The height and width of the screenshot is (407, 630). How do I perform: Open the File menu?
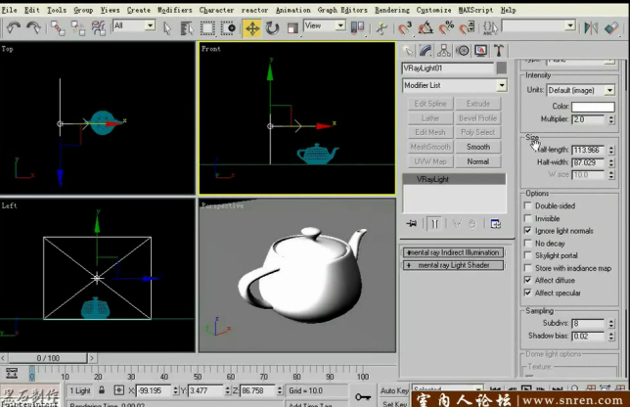(x=9, y=10)
